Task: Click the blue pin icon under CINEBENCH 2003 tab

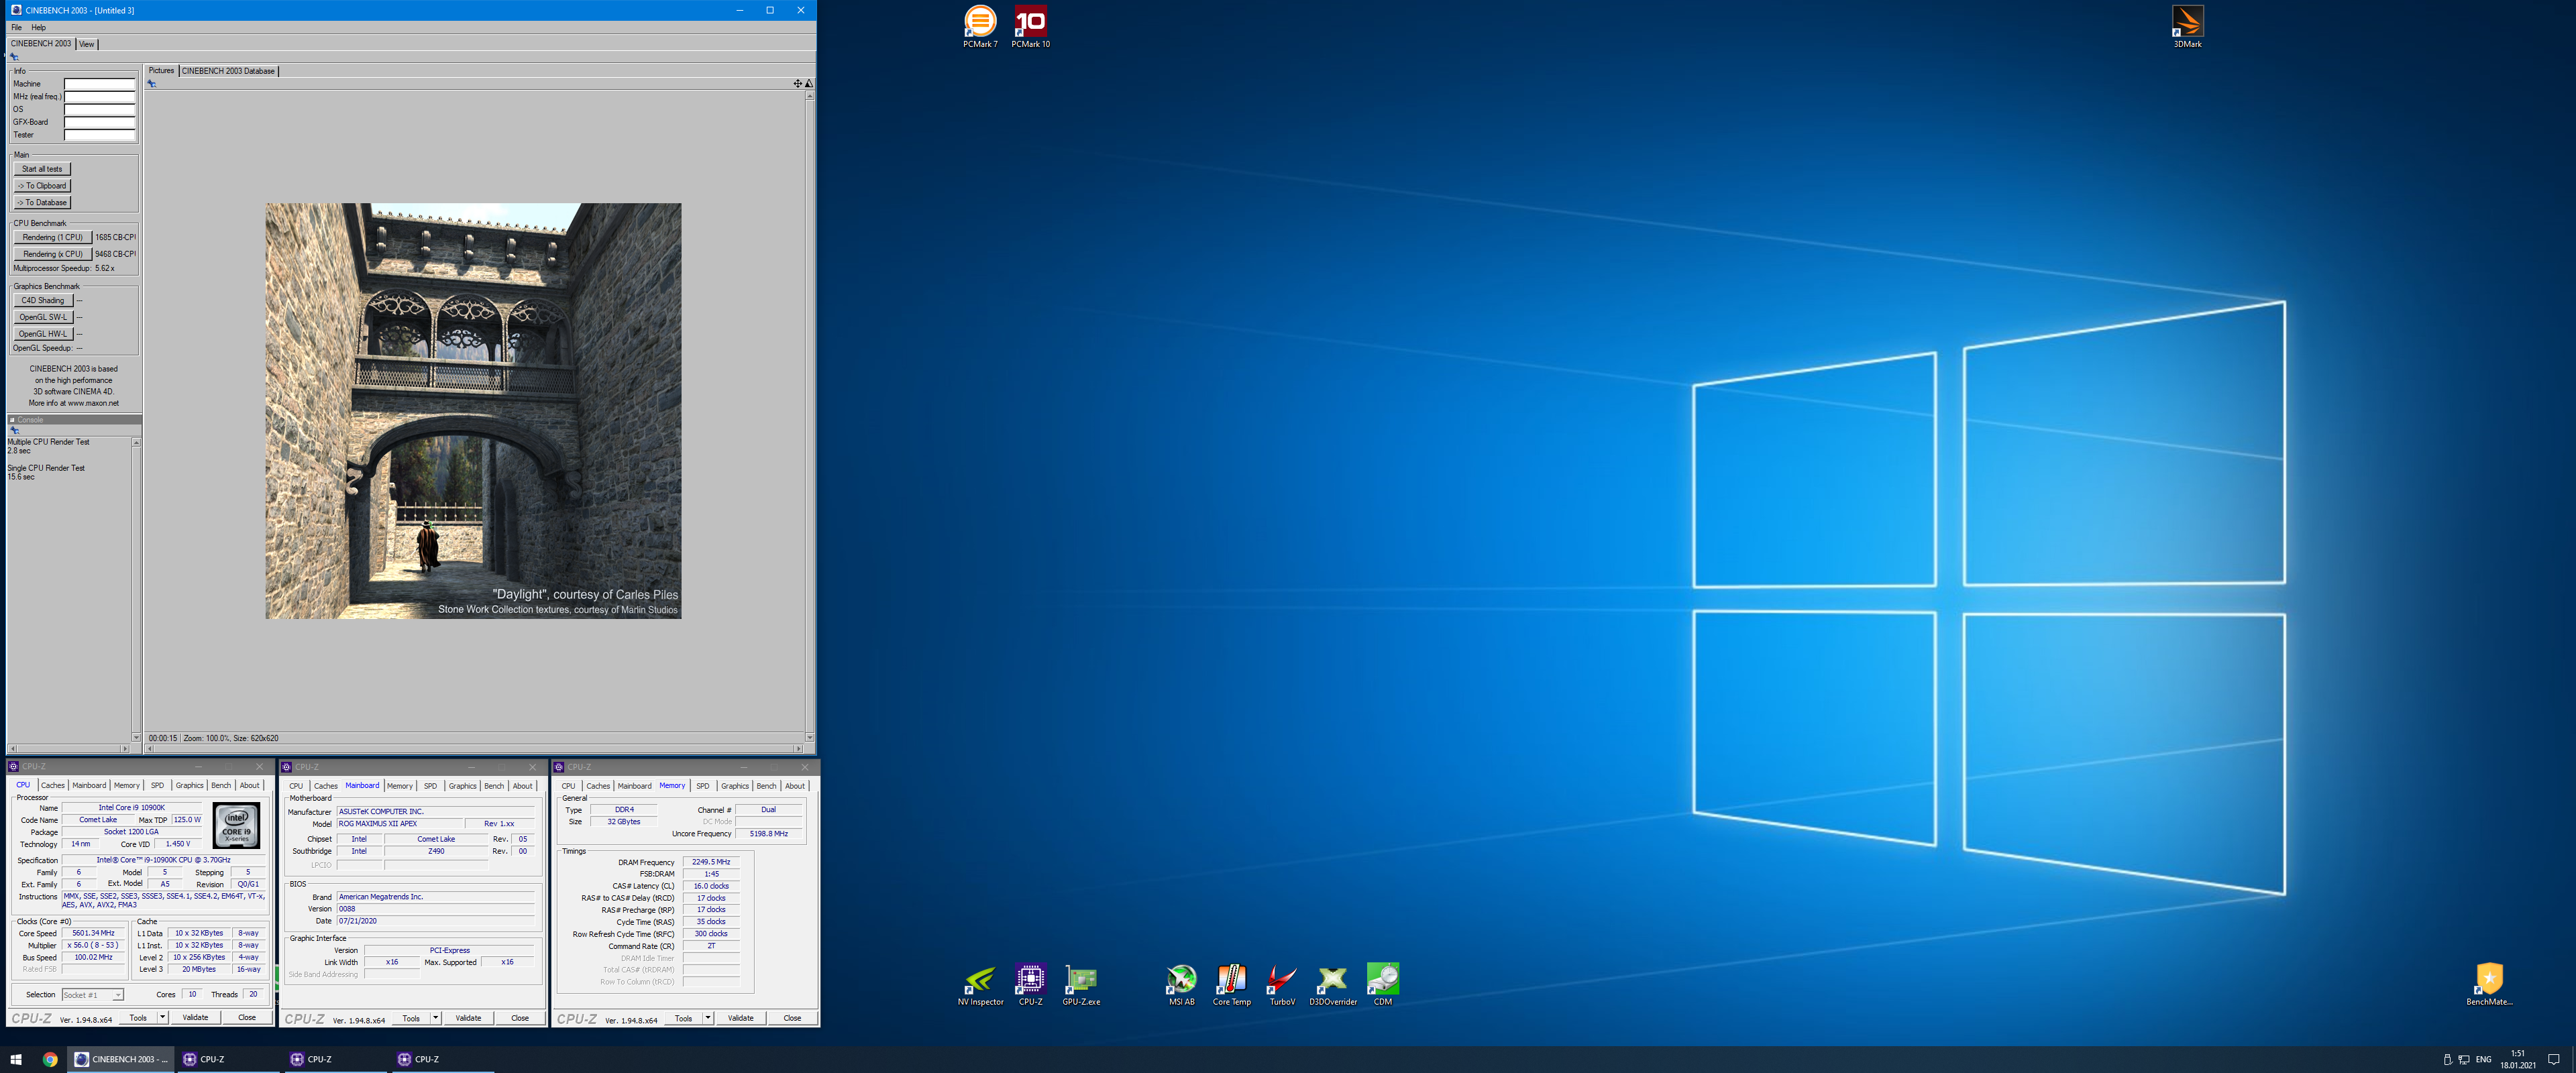Action: (x=14, y=57)
